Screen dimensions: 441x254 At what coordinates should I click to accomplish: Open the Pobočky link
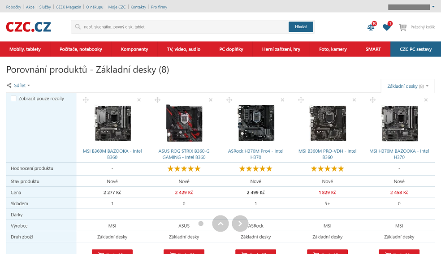tap(13, 7)
